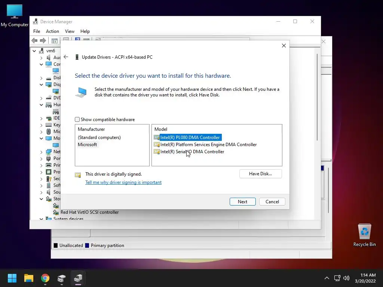Screen dimensions: 383x287
Task: Select the Ports category icon
Action: click(x=49, y=158)
